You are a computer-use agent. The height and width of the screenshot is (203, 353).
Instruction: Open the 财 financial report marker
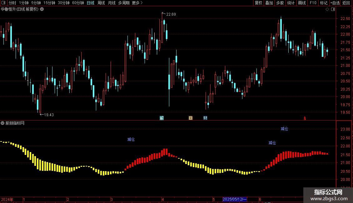(205, 118)
